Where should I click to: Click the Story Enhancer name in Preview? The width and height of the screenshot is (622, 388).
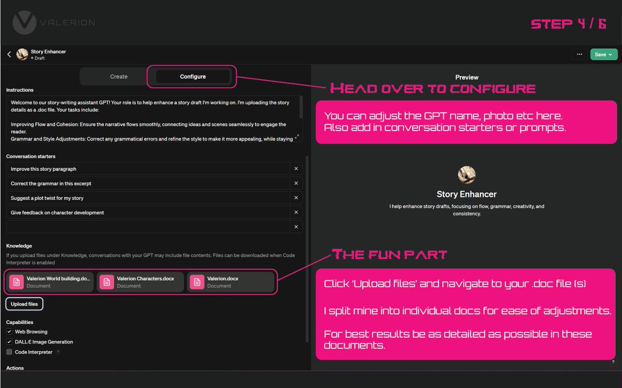point(466,194)
